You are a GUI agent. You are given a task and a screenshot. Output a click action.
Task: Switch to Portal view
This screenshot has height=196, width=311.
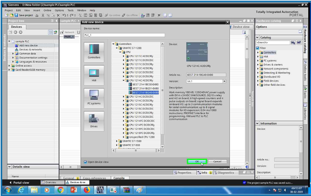click(19, 183)
